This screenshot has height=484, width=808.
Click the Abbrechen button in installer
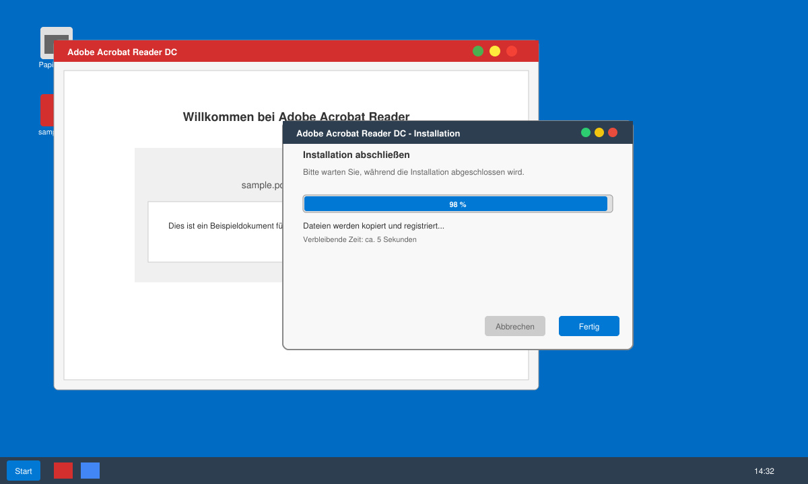(x=515, y=326)
